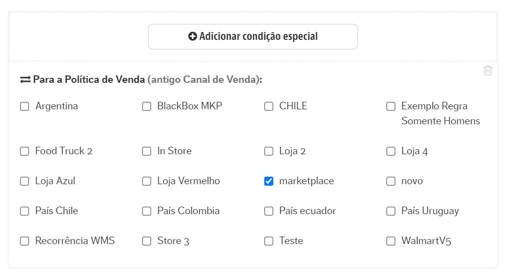
Task: Uncheck the marketplace checkbox
Action: click(x=269, y=181)
